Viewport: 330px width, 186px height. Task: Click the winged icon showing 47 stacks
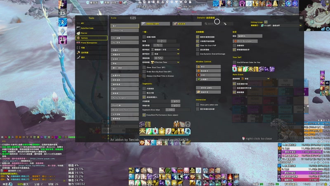(x=177, y=124)
